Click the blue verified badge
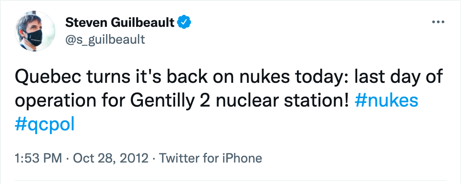 [x=184, y=23]
